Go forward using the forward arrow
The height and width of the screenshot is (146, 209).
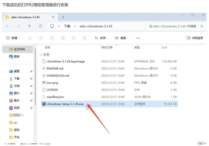(19, 26)
